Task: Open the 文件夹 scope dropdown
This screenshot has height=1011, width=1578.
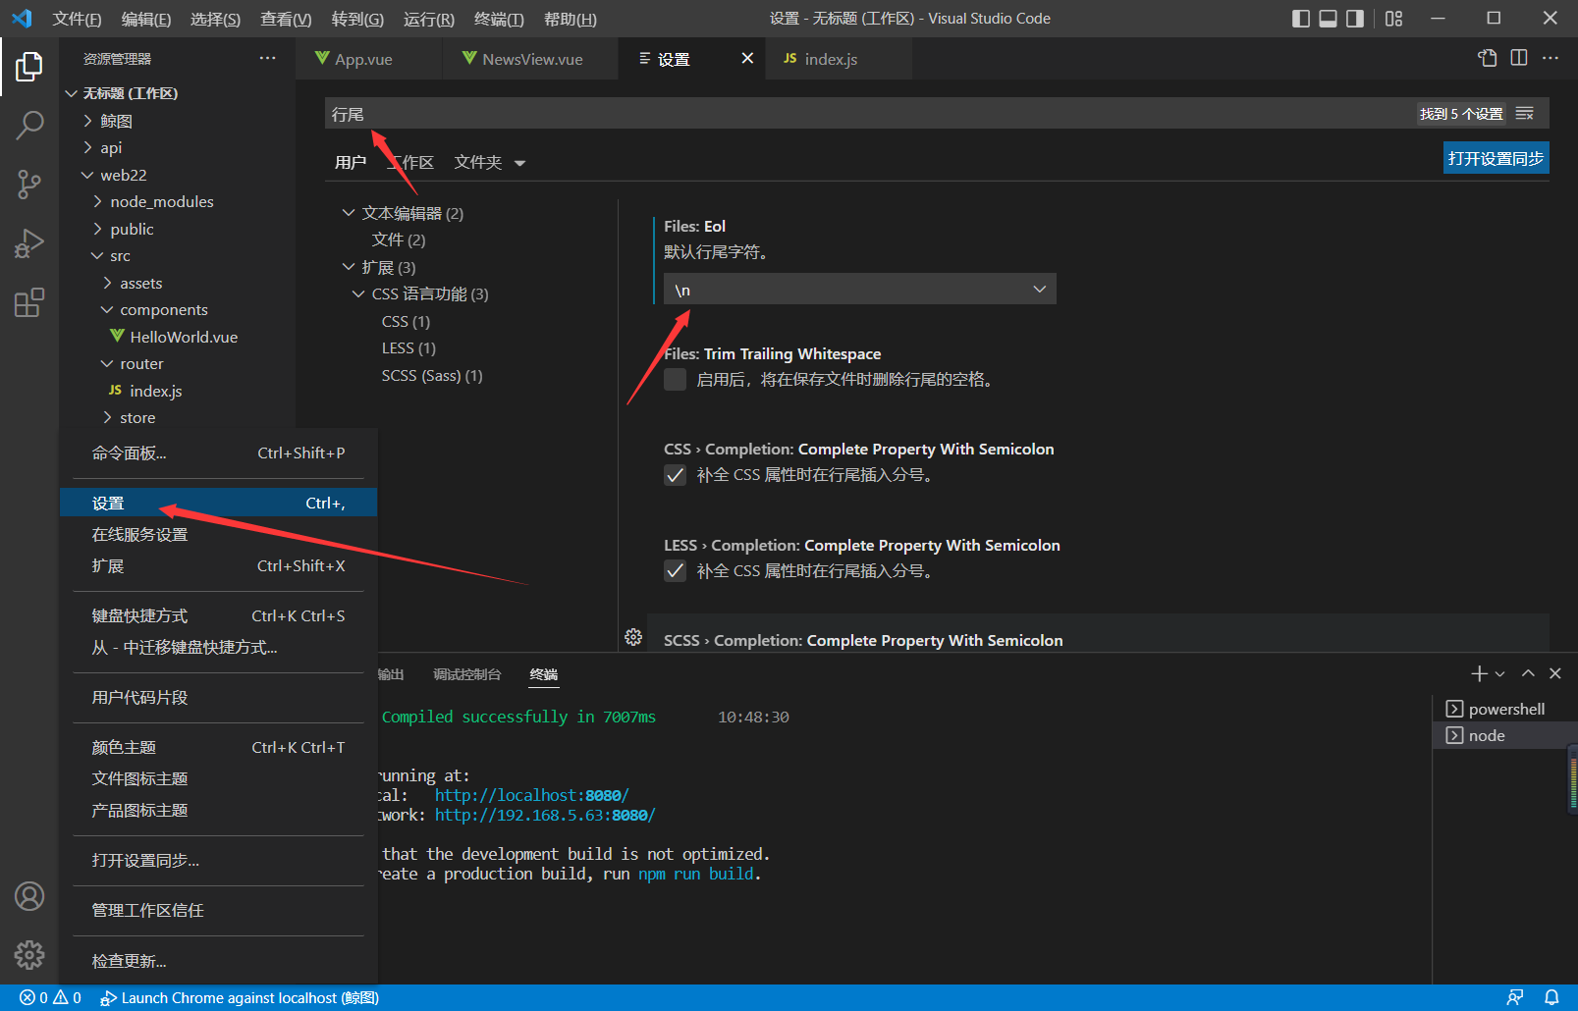Action: tap(490, 162)
